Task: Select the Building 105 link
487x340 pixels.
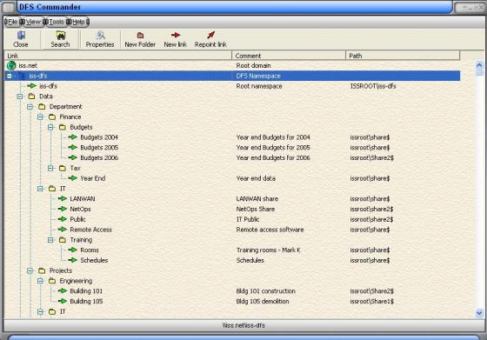Action: 86,301
